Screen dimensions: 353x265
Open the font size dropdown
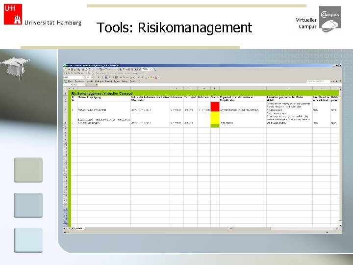92,78
